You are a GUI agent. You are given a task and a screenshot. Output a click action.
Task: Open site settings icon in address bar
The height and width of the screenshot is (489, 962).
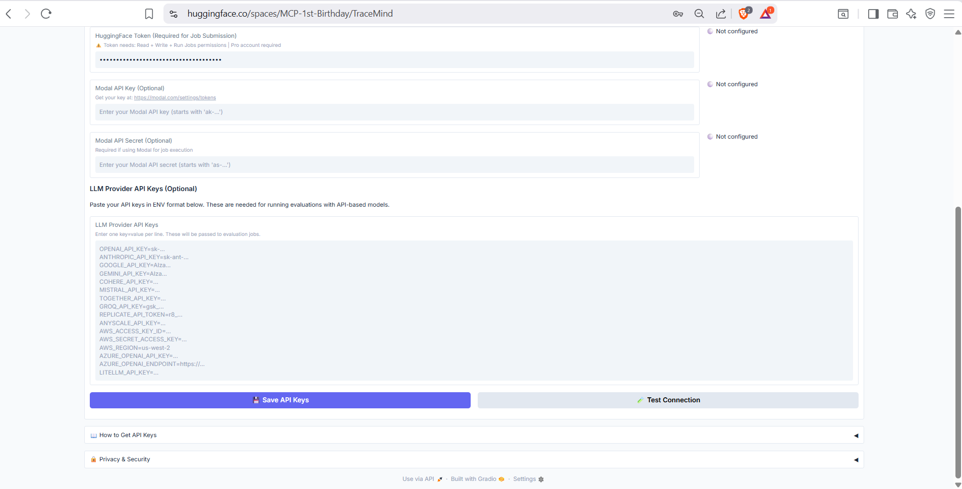174,14
